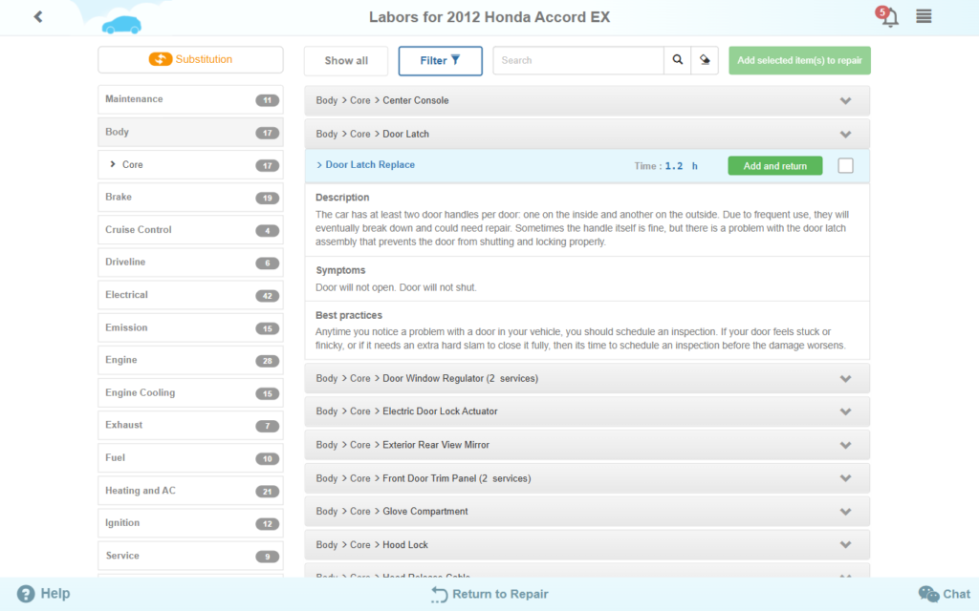Expand Door Window Regulator row

click(587, 378)
